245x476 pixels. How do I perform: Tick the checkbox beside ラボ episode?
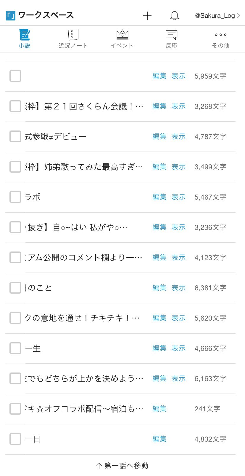point(15,197)
